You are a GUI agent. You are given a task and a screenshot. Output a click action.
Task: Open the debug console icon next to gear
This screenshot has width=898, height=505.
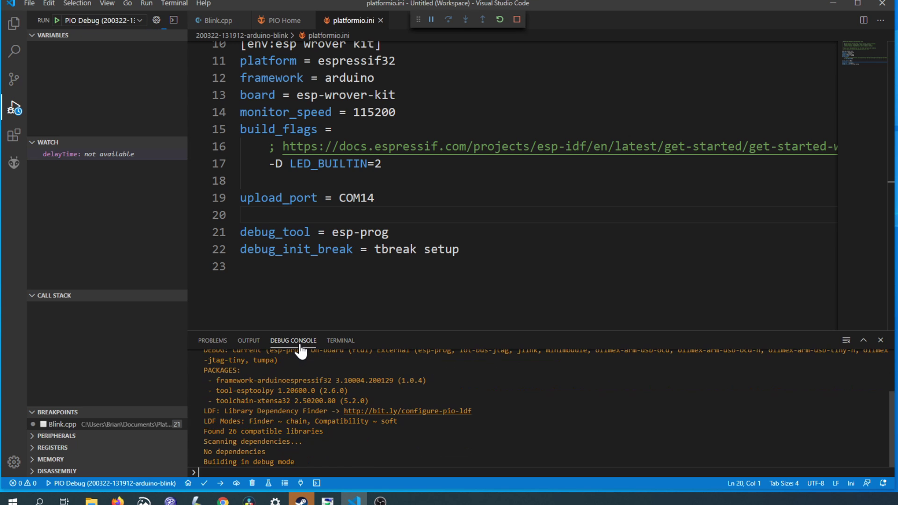(174, 20)
